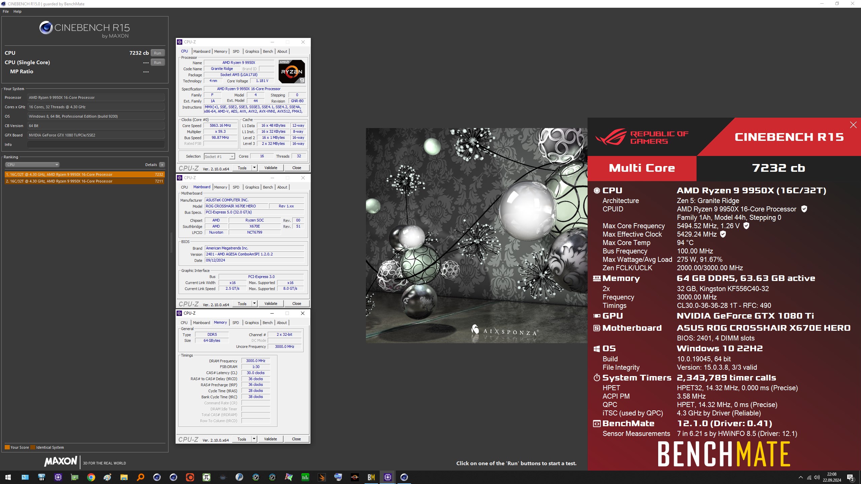Click Validate in the CPU-tab CPU-Z window

coord(271,168)
